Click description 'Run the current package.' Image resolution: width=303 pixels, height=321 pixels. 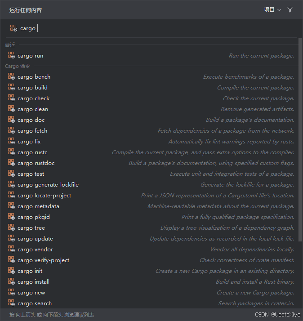point(262,55)
